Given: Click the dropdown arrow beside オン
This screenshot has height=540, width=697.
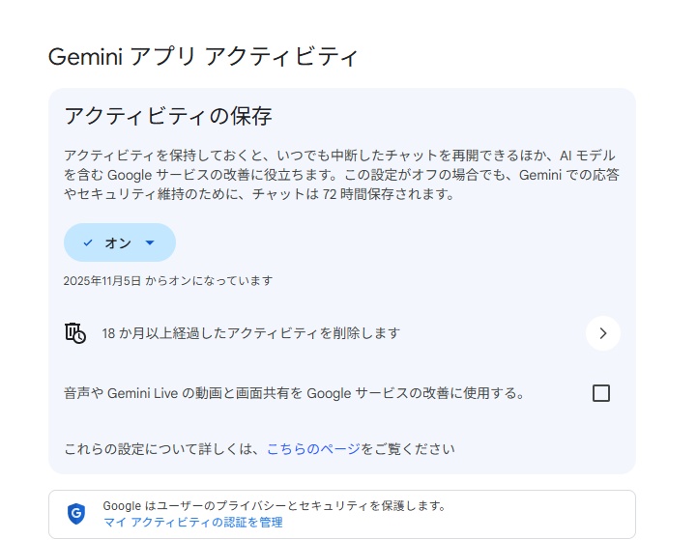Looking at the screenshot, I should coord(150,242).
